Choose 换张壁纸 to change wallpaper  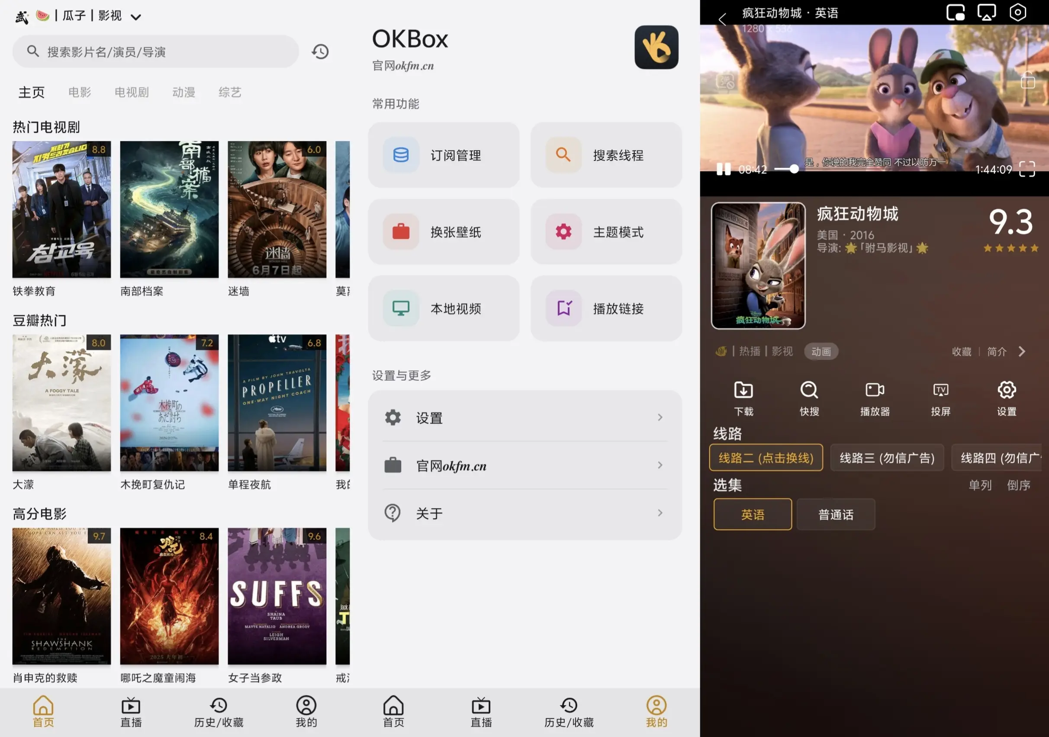(444, 231)
